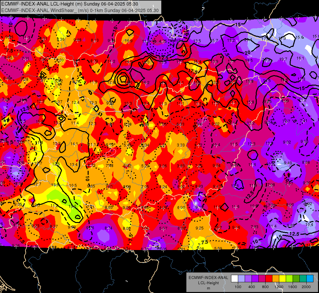Select the 7.85 grid point value
The width and height of the screenshot is (319, 293).
(145, 208)
